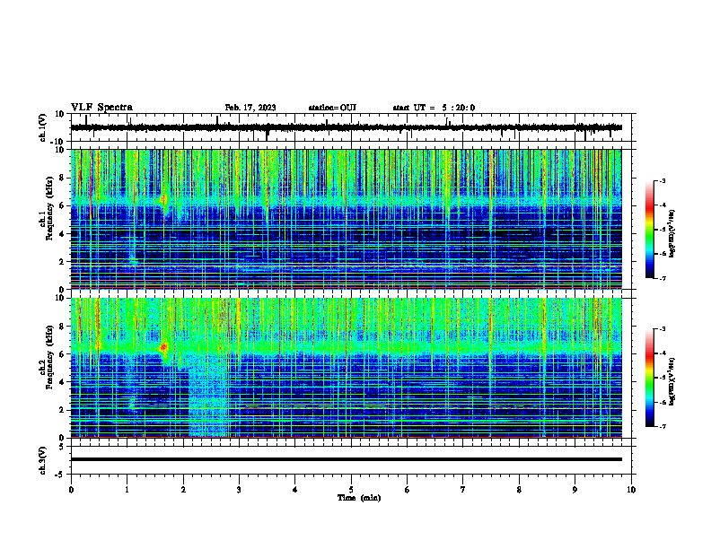711x549 pixels.
Task: Click time axis tick label "8"
Action: (x=519, y=490)
